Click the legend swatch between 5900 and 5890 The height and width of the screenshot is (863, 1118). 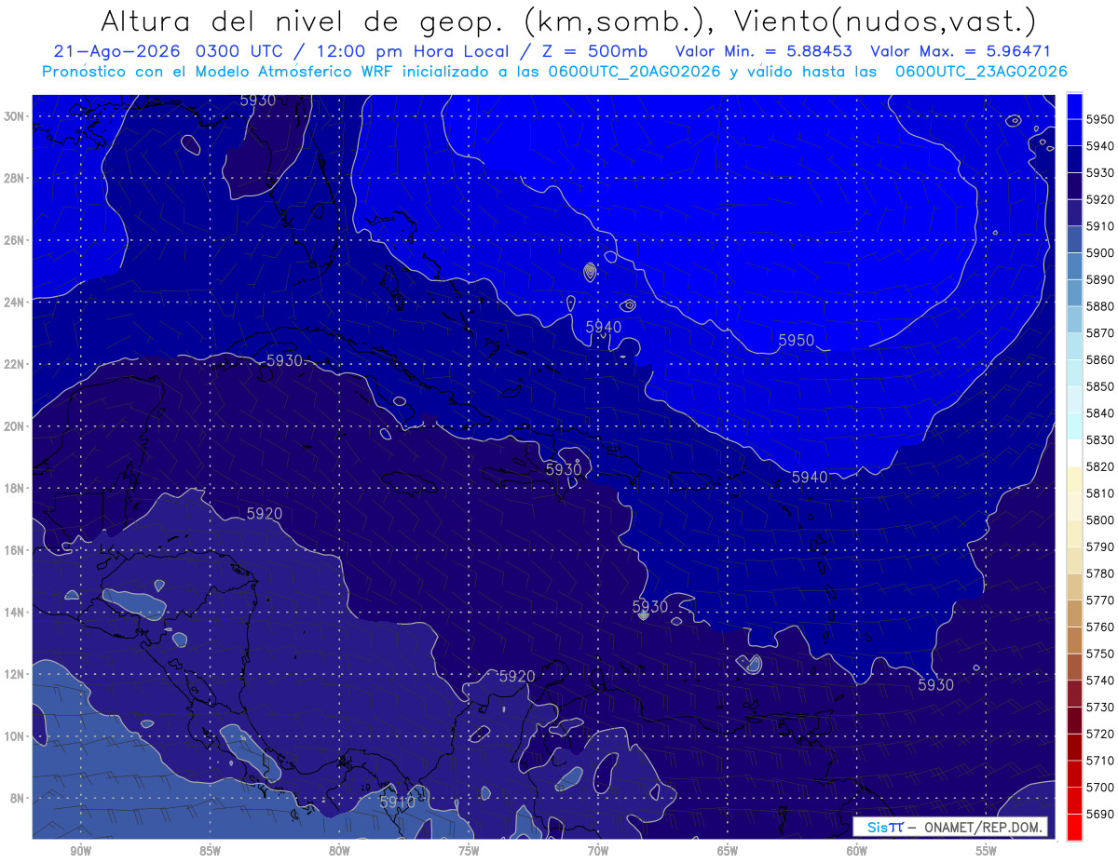pyautogui.click(x=1074, y=266)
